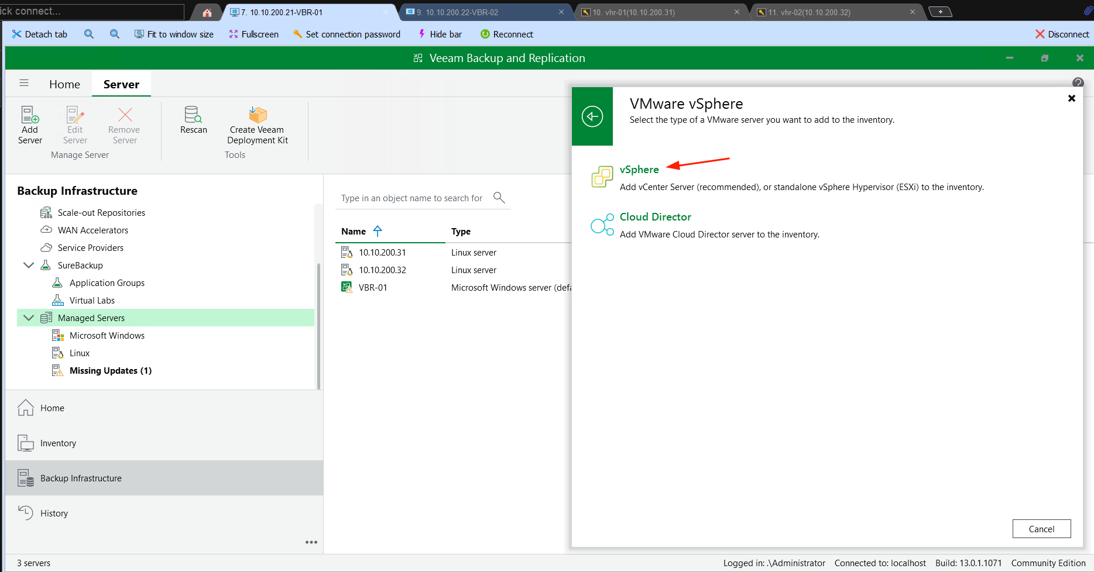Click the Community Edition status text
Viewport: 1094px width, 572px height.
coord(1048,563)
